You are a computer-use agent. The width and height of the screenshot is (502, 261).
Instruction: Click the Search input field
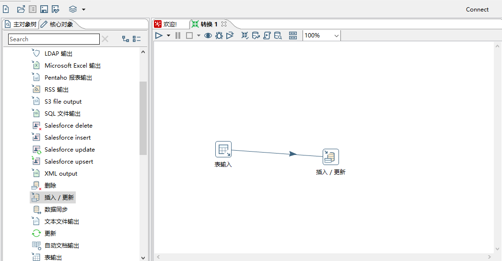(x=54, y=39)
